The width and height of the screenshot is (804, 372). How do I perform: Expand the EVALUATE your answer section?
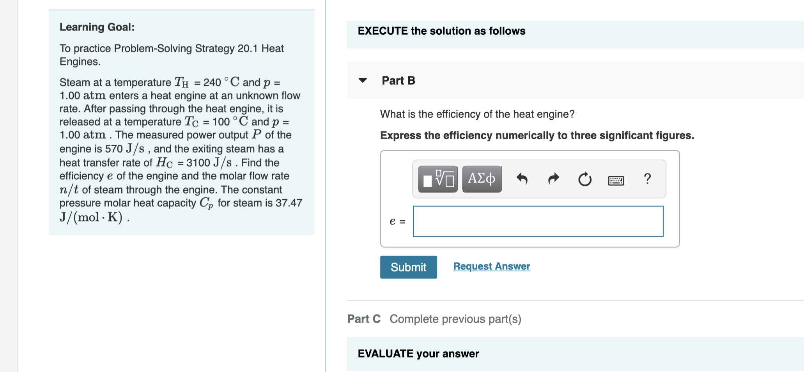[418, 353]
